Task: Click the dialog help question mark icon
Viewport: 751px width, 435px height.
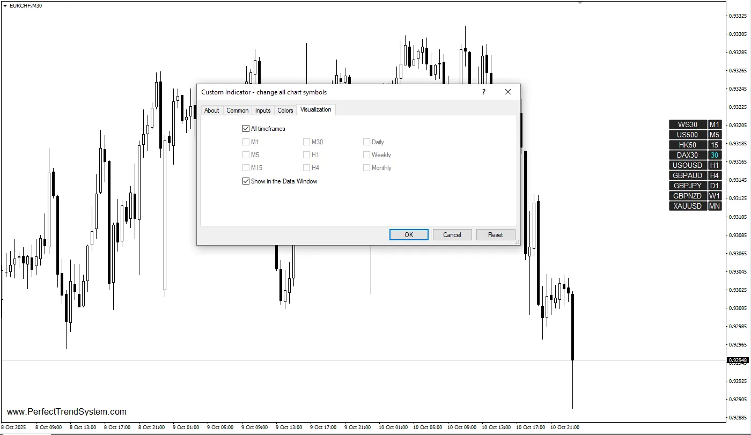Action: pyautogui.click(x=483, y=92)
